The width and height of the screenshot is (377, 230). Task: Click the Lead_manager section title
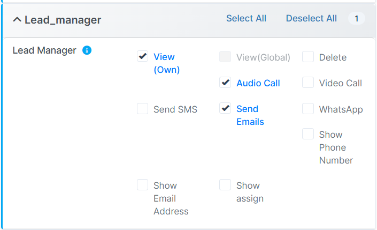[63, 20]
